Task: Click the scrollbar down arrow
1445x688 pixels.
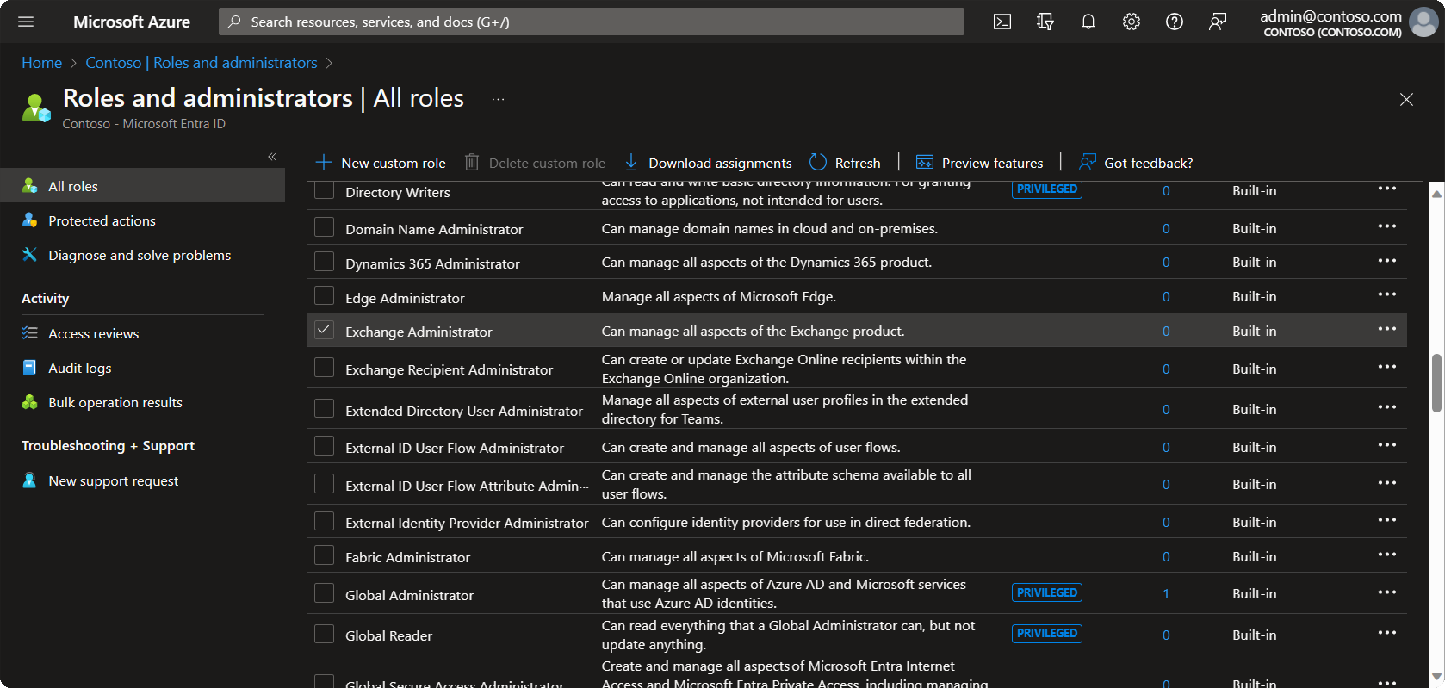Action: [x=1436, y=677]
